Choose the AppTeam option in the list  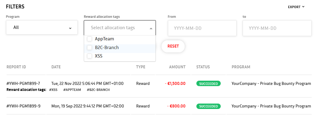(104, 39)
